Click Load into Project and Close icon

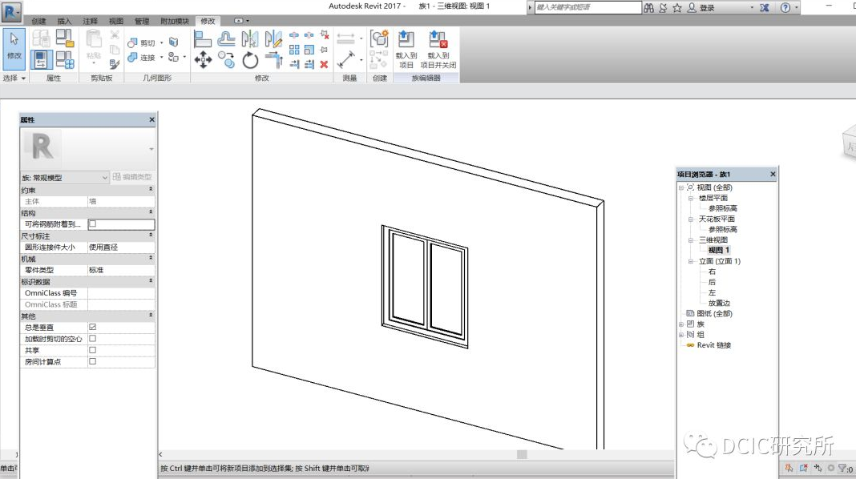(438, 49)
